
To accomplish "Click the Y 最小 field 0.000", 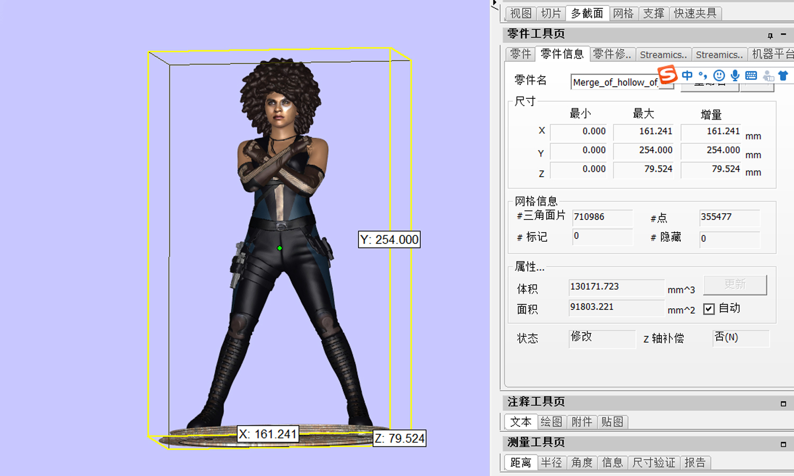I will pos(579,151).
